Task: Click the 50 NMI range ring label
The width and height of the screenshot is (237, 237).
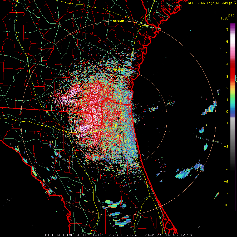Action: tap(118, 70)
